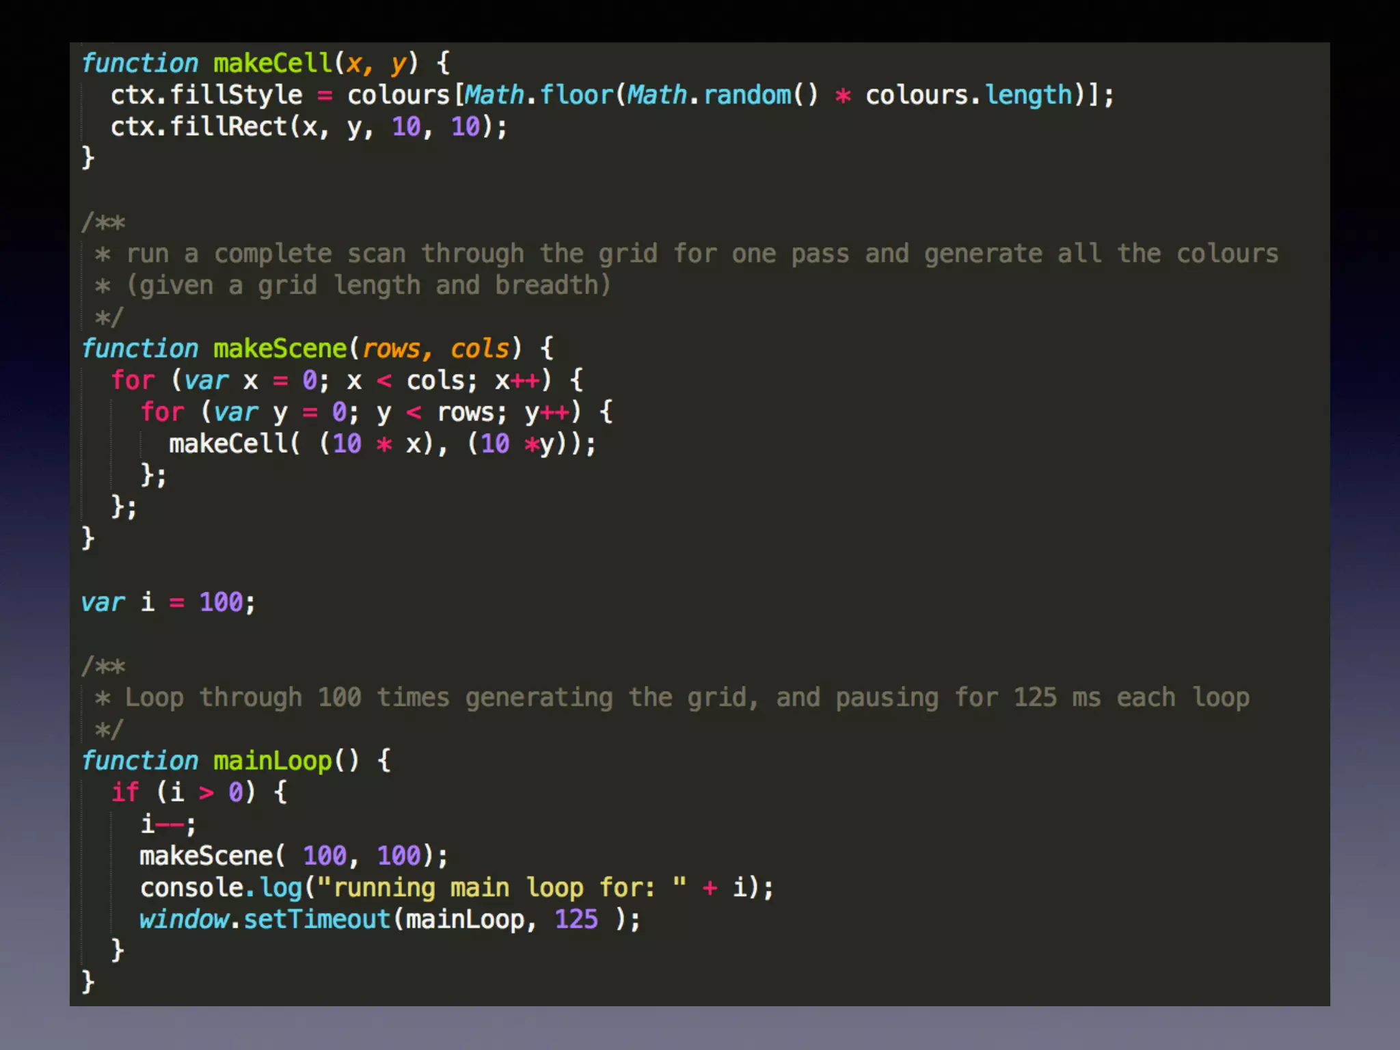Click on colours.length expression
Screen dimensions: 1400x1050
(x=969, y=95)
